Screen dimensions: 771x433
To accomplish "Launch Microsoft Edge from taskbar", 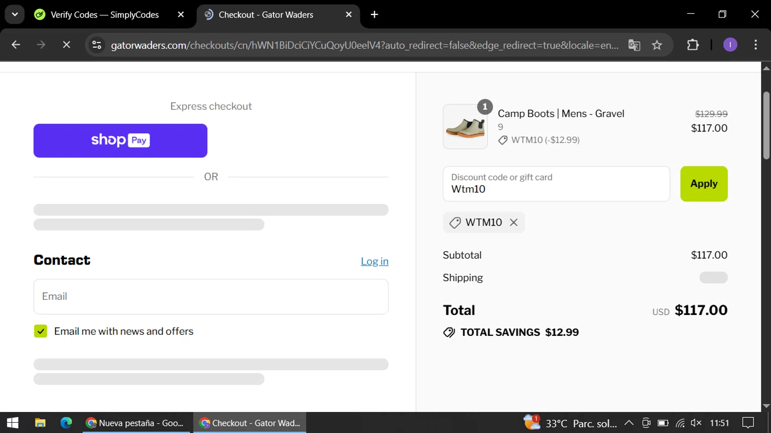I will coord(66,423).
